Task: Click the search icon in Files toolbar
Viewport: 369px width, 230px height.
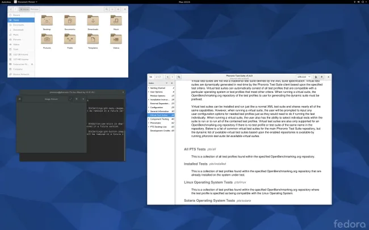Action: [107, 9]
